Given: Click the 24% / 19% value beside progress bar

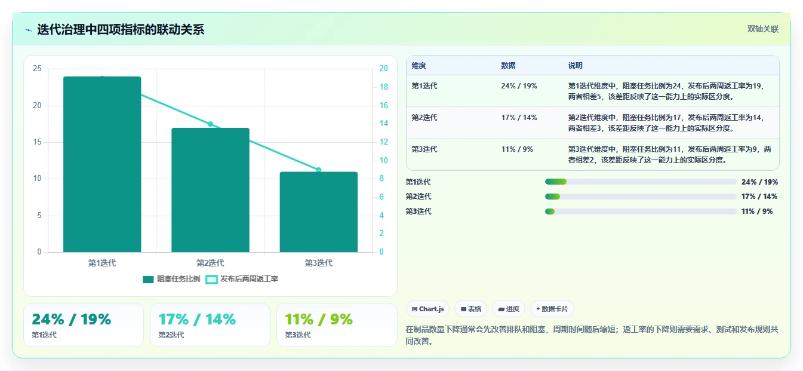Looking at the screenshot, I should (759, 182).
